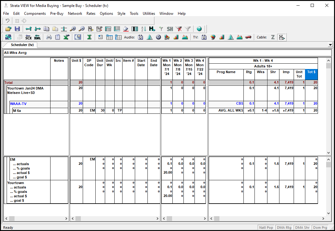Screen dimensions: 335x231
Task: Click the Excel export icon
Action: pyautogui.click(x=66, y=37)
